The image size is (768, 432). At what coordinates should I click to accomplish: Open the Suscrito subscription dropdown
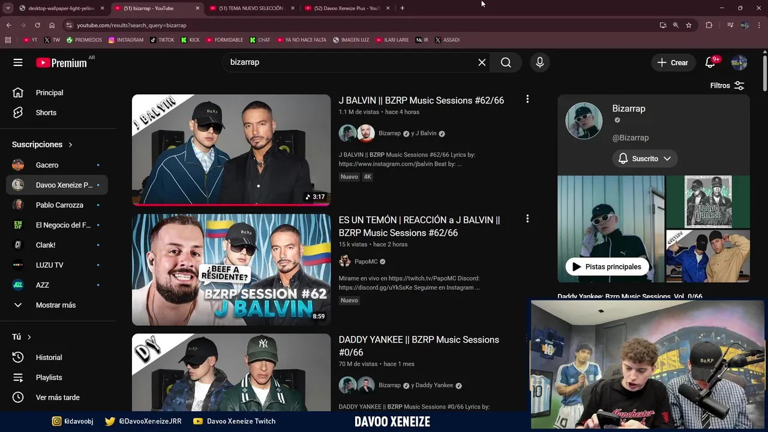click(645, 158)
